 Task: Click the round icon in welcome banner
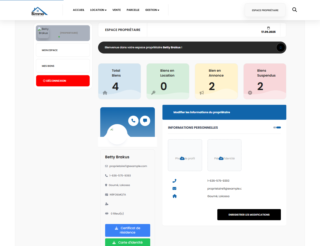pos(280,48)
